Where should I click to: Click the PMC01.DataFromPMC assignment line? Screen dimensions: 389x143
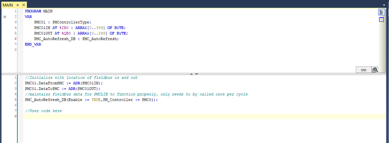pyautogui.click(x=63, y=83)
